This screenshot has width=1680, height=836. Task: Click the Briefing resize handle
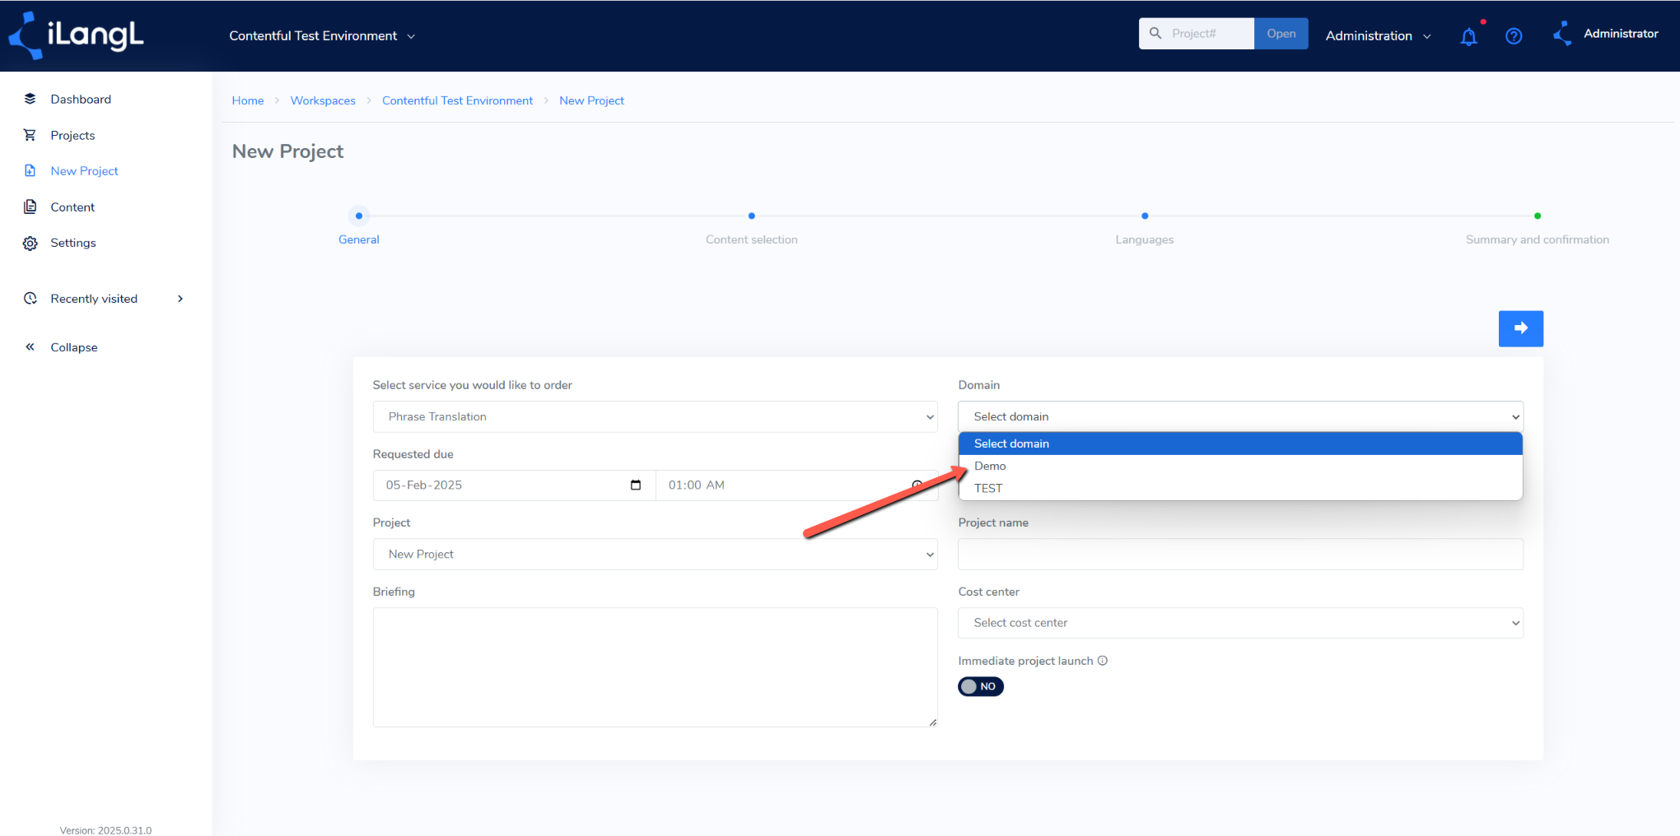pyautogui.click(x=932, y=722)
